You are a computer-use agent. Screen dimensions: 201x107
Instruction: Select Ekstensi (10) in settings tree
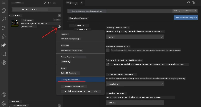tap(79, 26)
